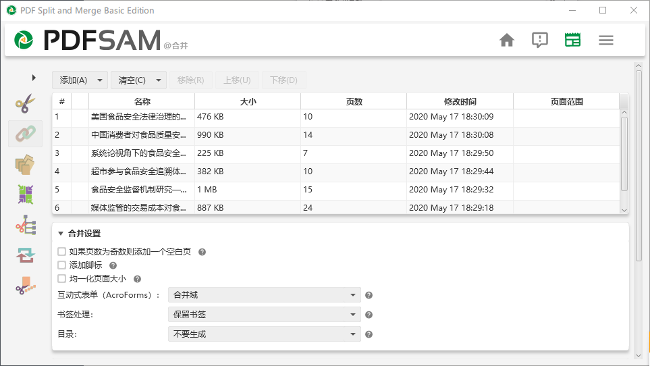Screen dimensions: 650x366
Task: Sort by the 名称 column header
Action: (x=142, y=101)
